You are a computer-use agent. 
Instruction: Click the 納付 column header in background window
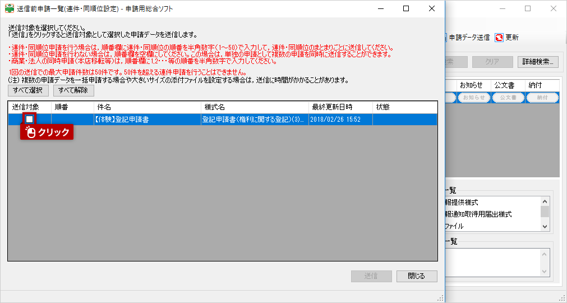[542, 85]
